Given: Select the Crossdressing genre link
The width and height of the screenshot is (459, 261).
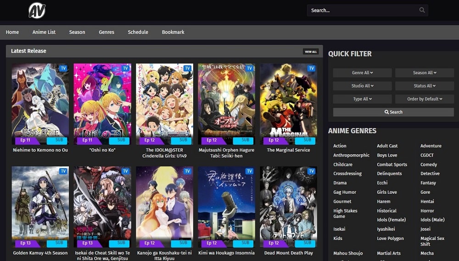Looking at the screenshot, I should click(347, 174).
